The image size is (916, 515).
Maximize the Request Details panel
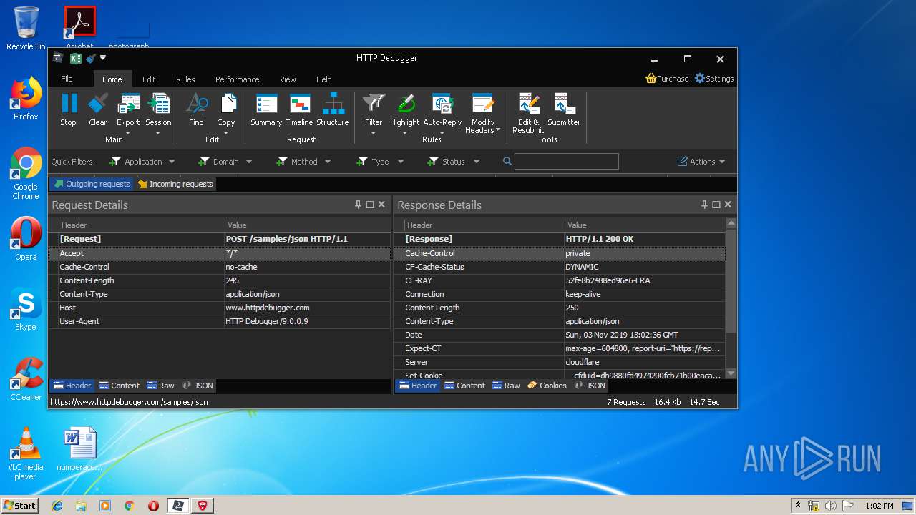pos(370,205)
